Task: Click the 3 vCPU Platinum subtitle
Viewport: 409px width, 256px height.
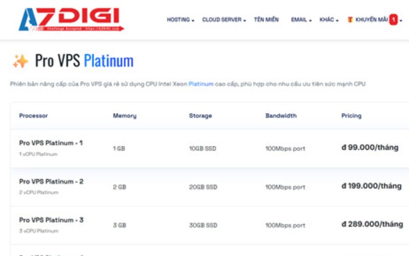Action: point(39,231)
